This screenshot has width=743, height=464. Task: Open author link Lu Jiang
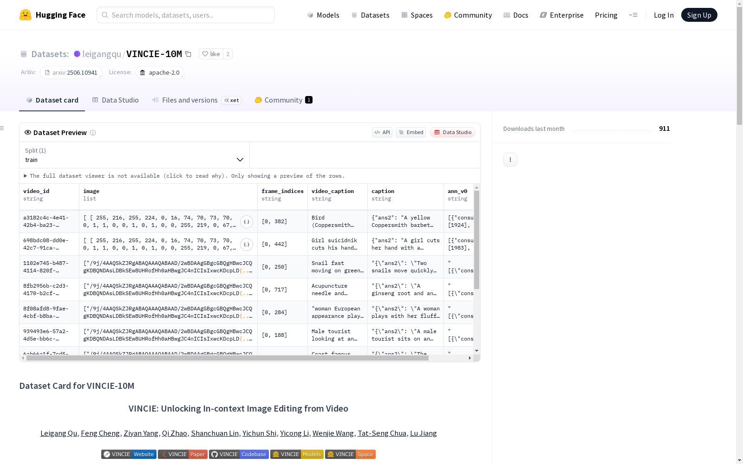(424, 433)
